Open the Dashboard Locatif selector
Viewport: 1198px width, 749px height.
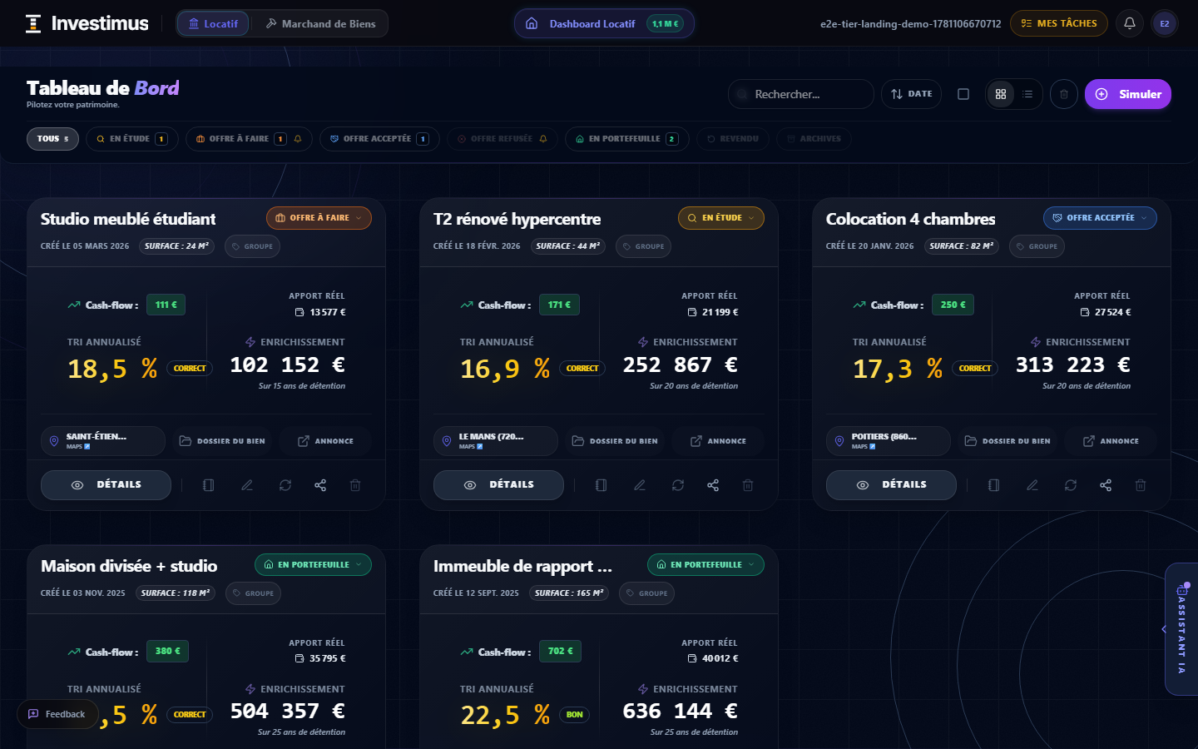coord(604,23)
